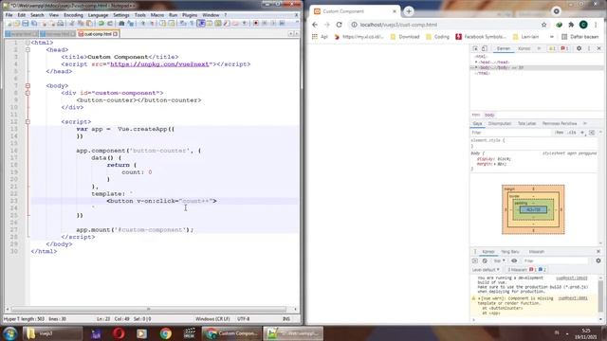Open the Encoding menu in Notepad++

pos(73,15)
